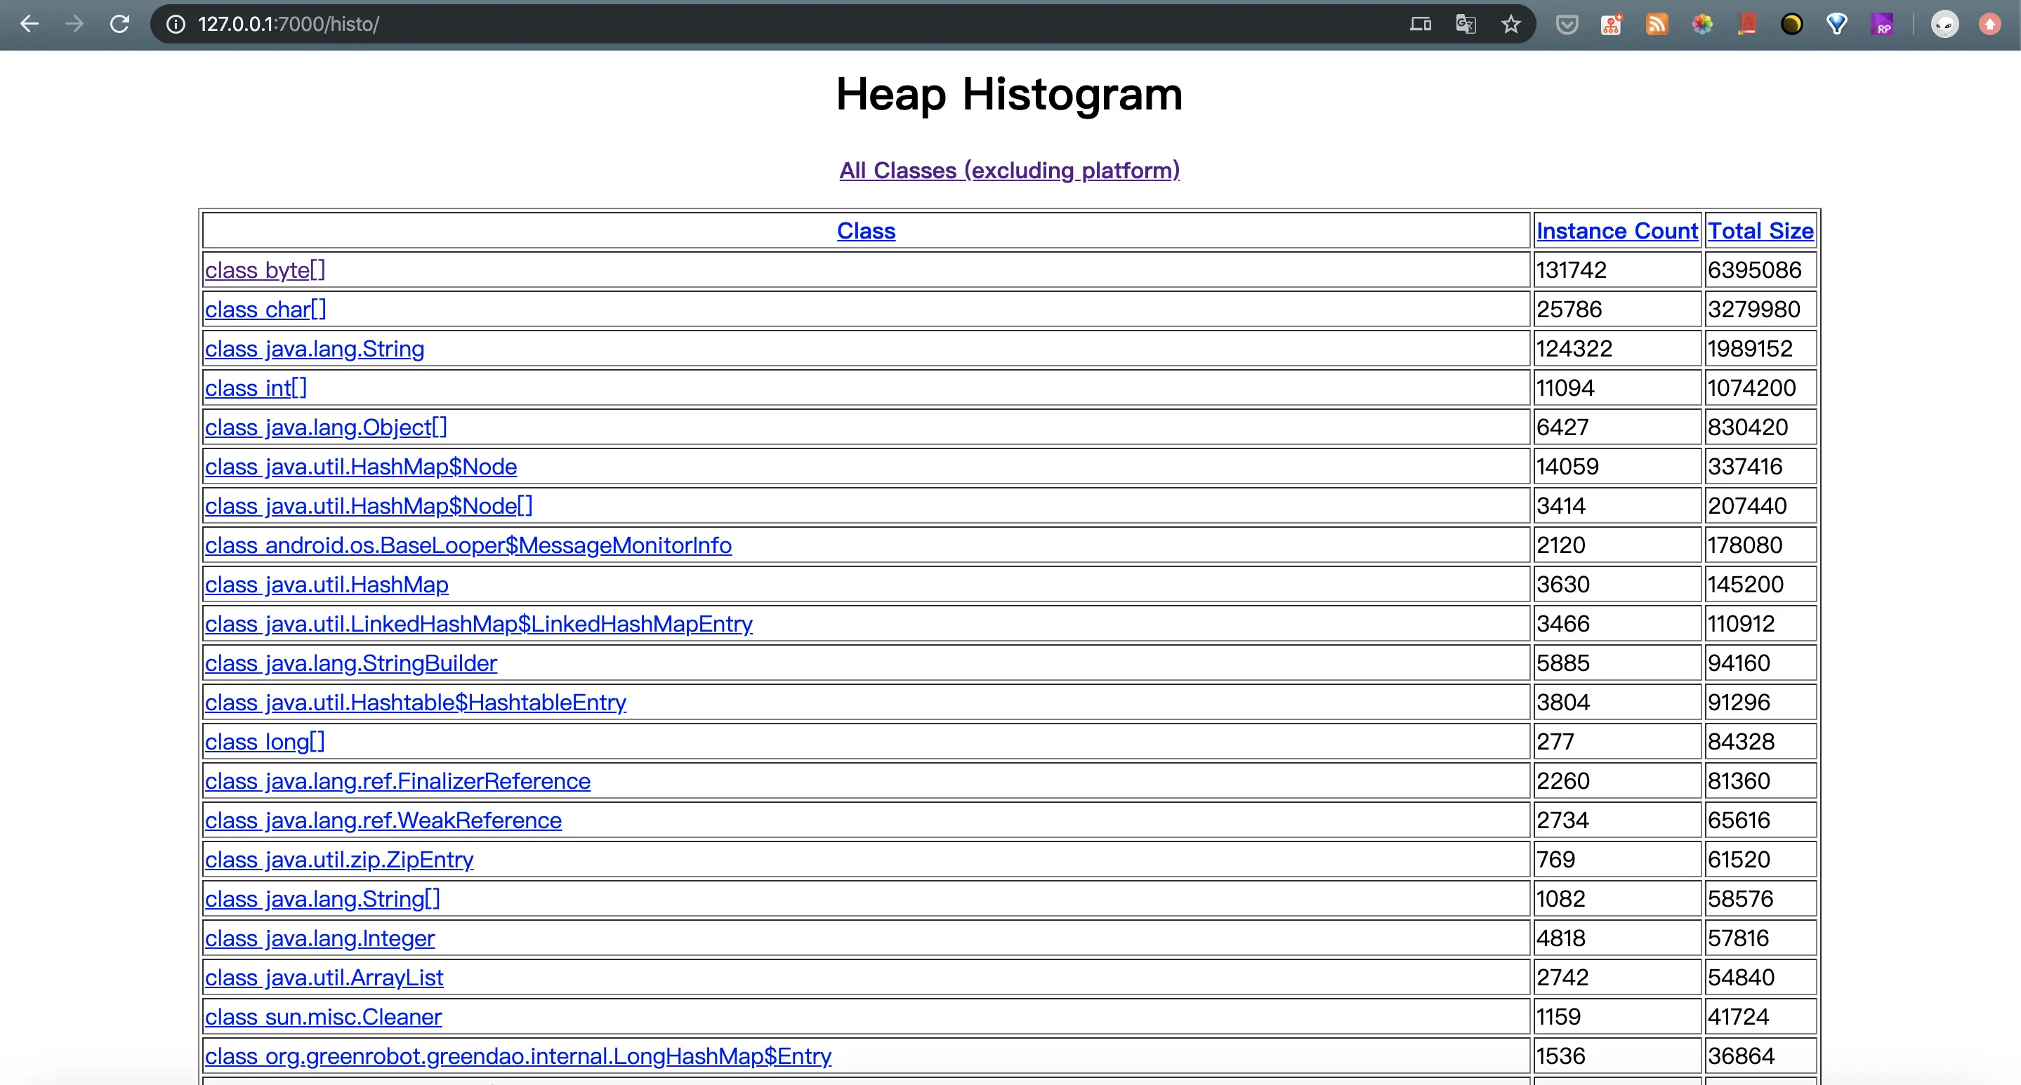Open the class byte[] entry

pos(265,269)
